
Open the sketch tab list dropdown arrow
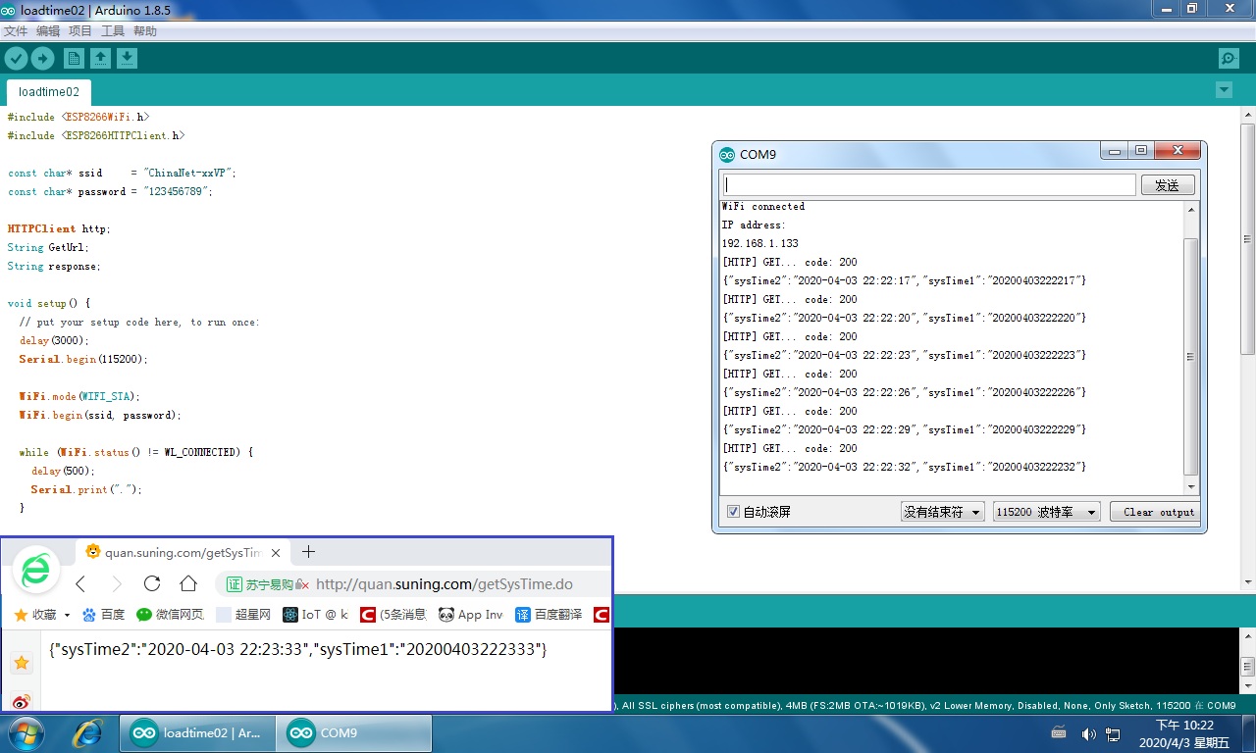click(x=1224, y=89)
